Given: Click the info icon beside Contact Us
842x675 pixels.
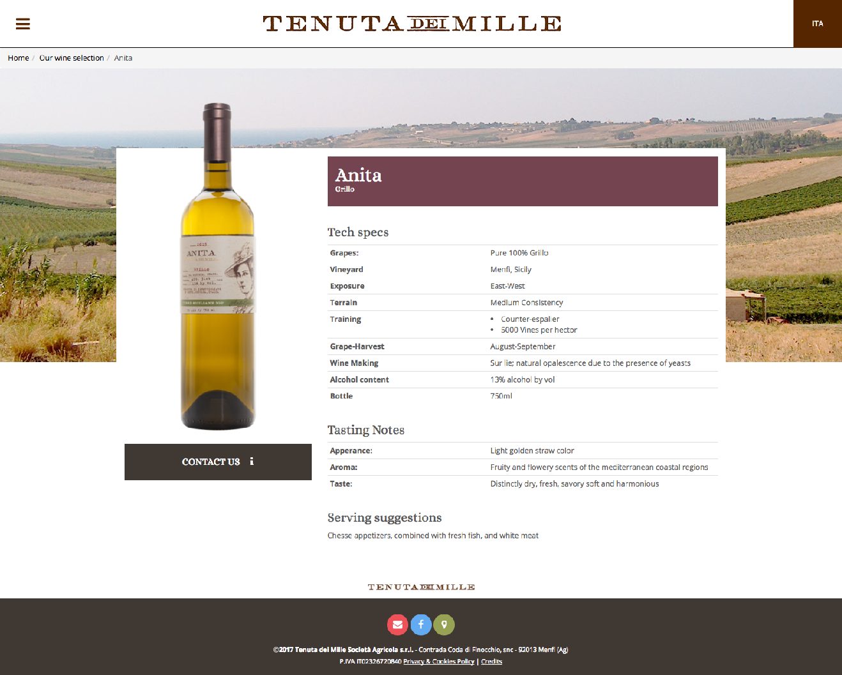Looking at the screenshot, I should (252, 461).
